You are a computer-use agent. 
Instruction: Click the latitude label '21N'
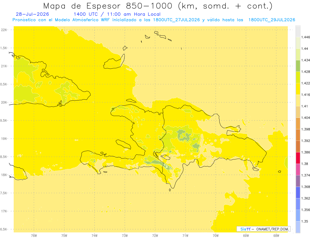[4, 66]
